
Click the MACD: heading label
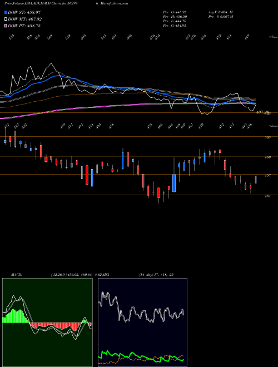click(x=16, y=275)
